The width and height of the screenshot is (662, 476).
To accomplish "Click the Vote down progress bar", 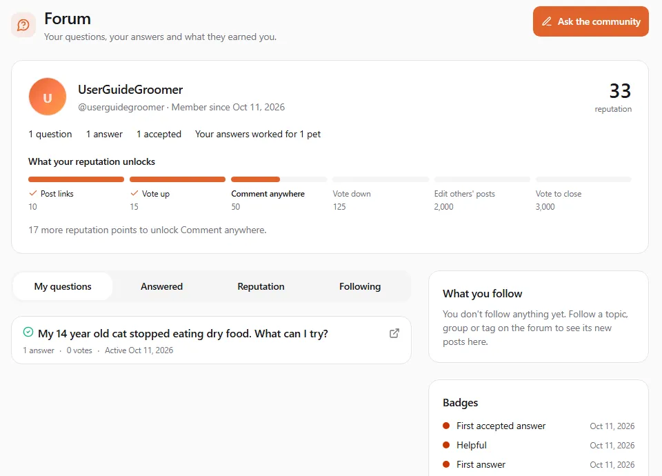I will [381, 179].
